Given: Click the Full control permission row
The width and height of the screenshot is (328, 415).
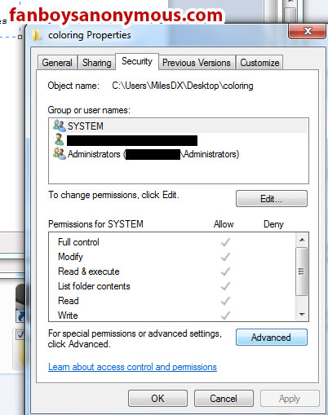Looking at the screenshot, I should pyautogui.click(x=172, y=242).
